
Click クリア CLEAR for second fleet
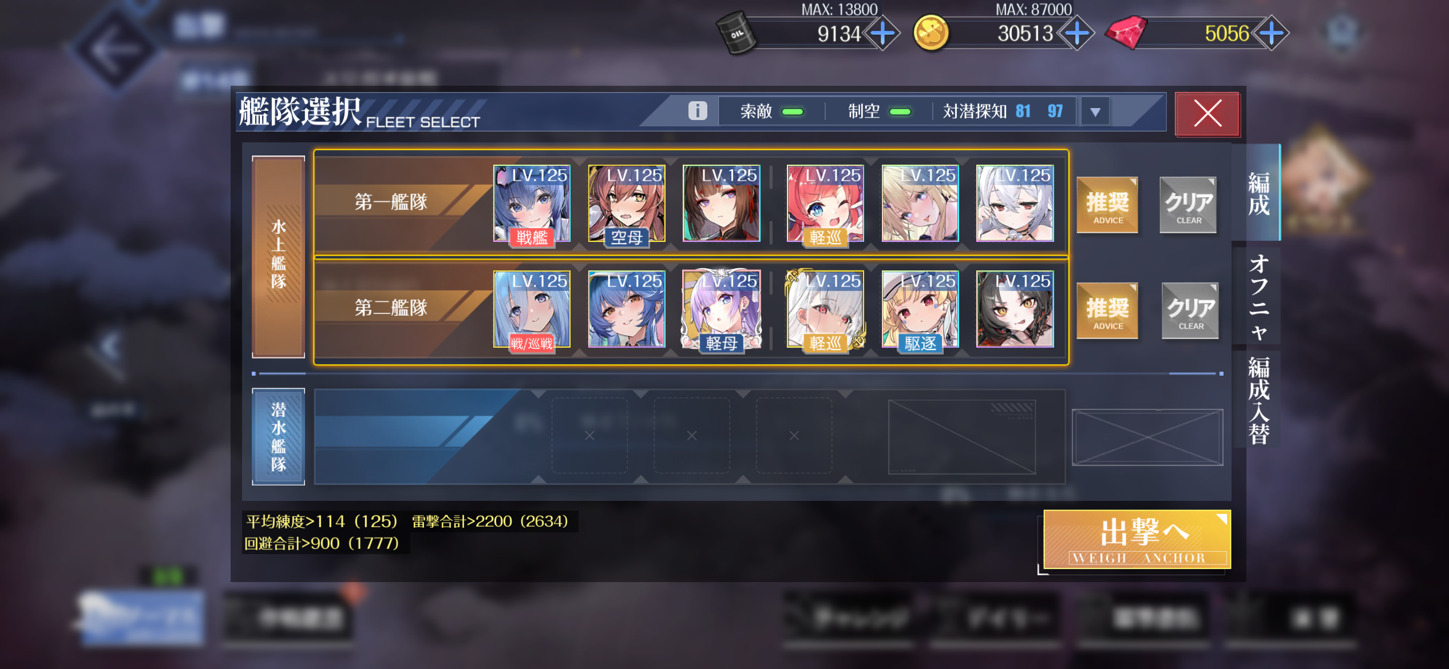[x=1190, y=311]
